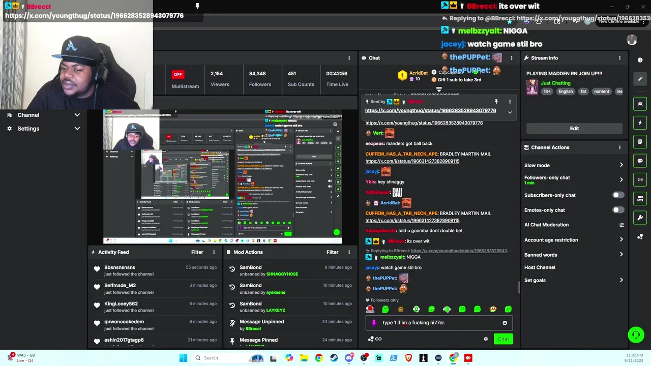Click the 18+ stream tag

pos(547,91)
